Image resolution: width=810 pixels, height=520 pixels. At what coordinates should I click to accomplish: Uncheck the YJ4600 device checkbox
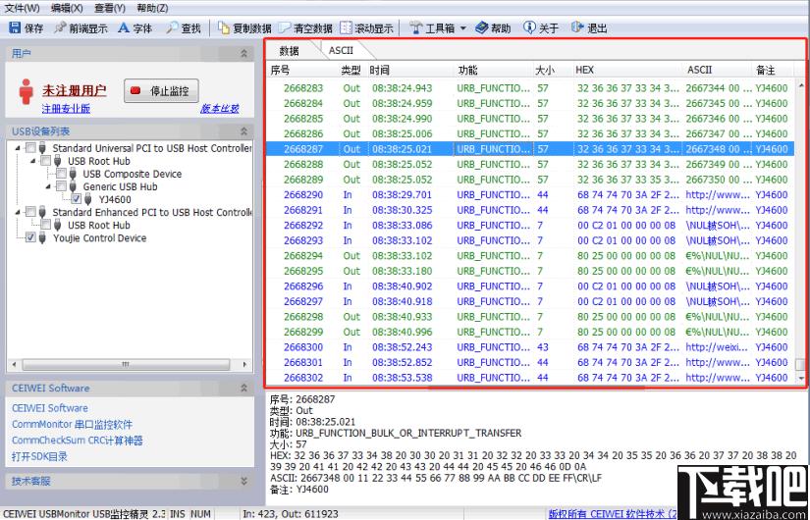[x=77, y=199]
